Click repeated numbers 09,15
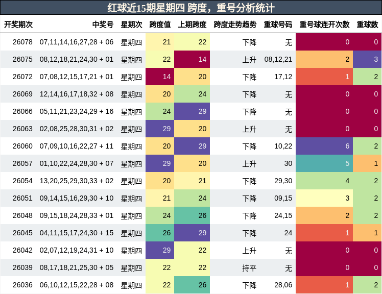The height and width of the screenshot is (294, 382). click(283, 198)
